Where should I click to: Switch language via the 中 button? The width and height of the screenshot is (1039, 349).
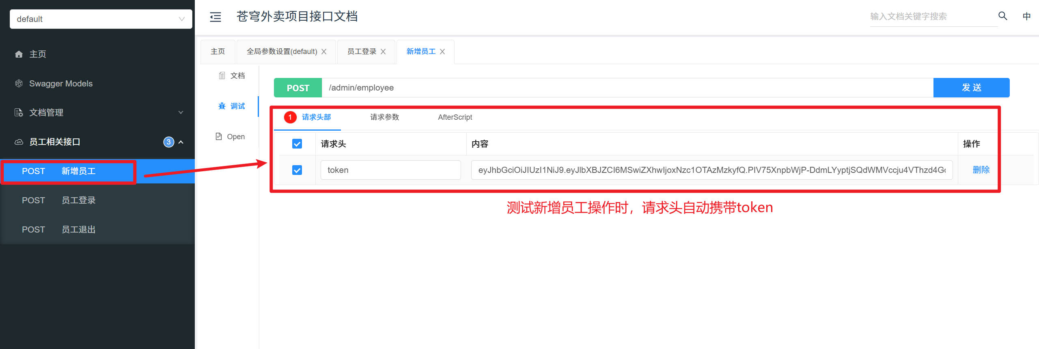[x=1026, y=16]
